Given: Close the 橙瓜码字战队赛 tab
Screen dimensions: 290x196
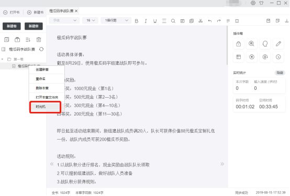Looking at the screenshot, I should (x=76, y=11).
